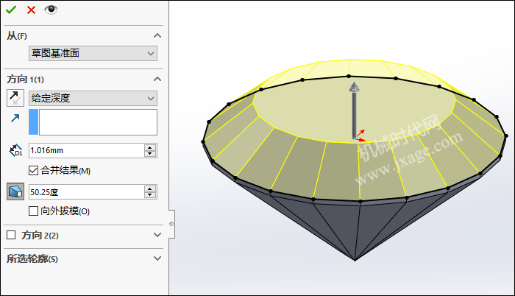Collapse the 从(F) section
Screen dimensions: 515x296
(157, 35)
